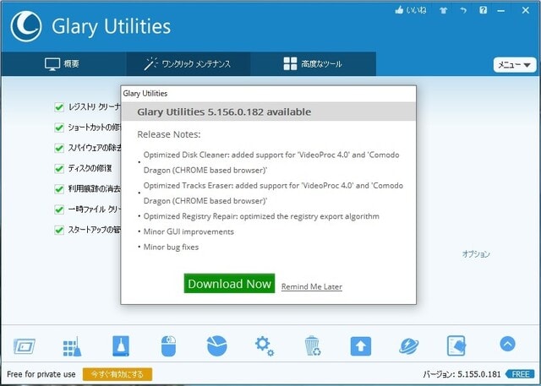The width and height of the screenshot is (541, 386).
Task: Click the orange 今すぐ有効にする button
Action: [x=117, y=374]
